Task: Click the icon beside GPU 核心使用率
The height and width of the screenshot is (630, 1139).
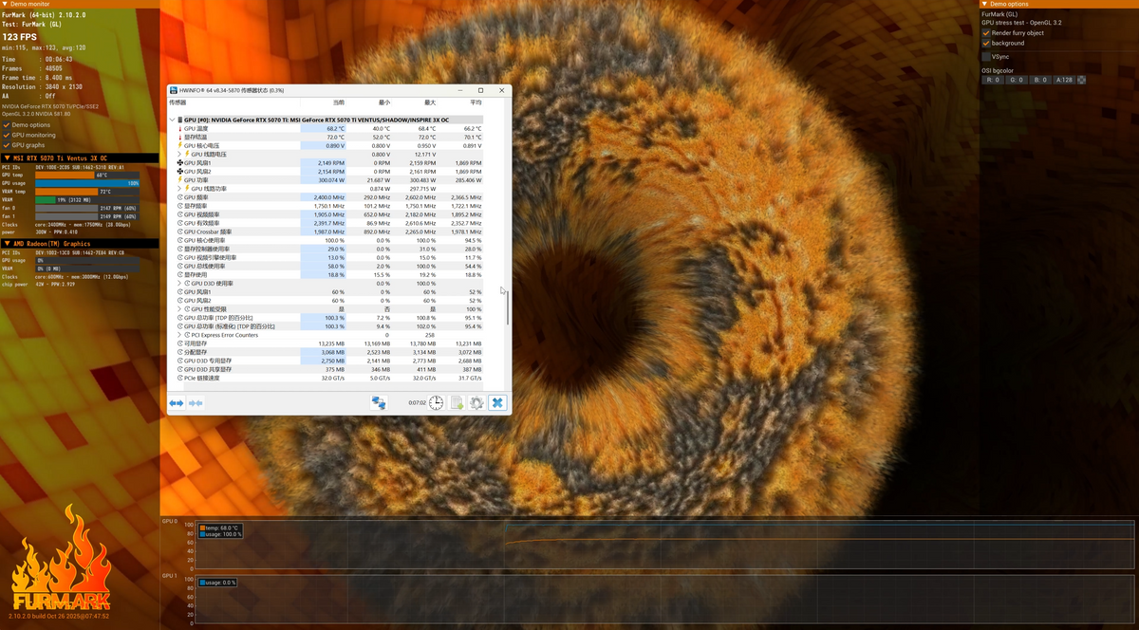Action: 180,241
